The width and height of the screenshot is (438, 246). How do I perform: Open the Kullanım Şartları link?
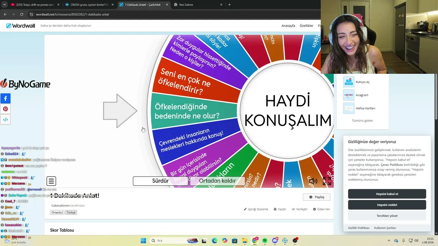[385, 228]
